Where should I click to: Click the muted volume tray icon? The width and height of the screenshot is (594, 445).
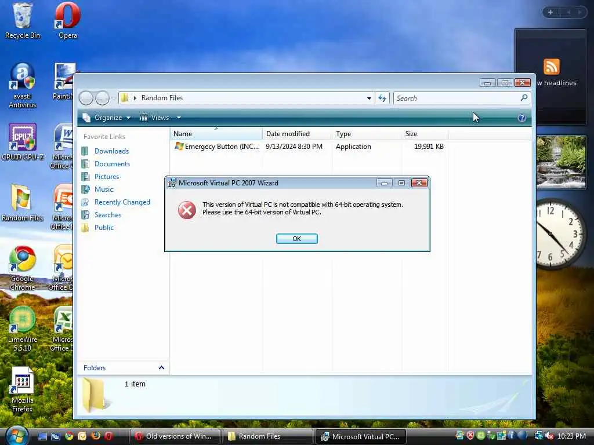(549, 436)
